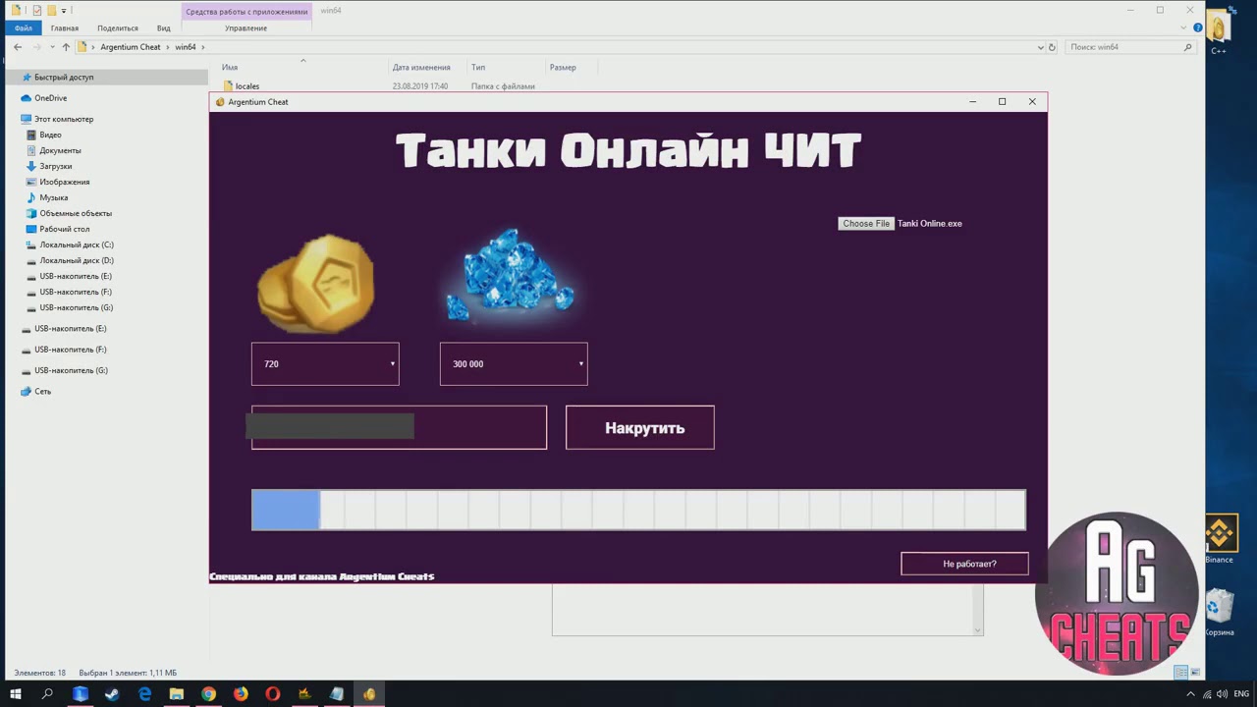The height and width of the screenshot is (707, 1257).
Task: Open the quick access toolbar customize arrow
Action: pyautogui.click(x=64, y=11)
